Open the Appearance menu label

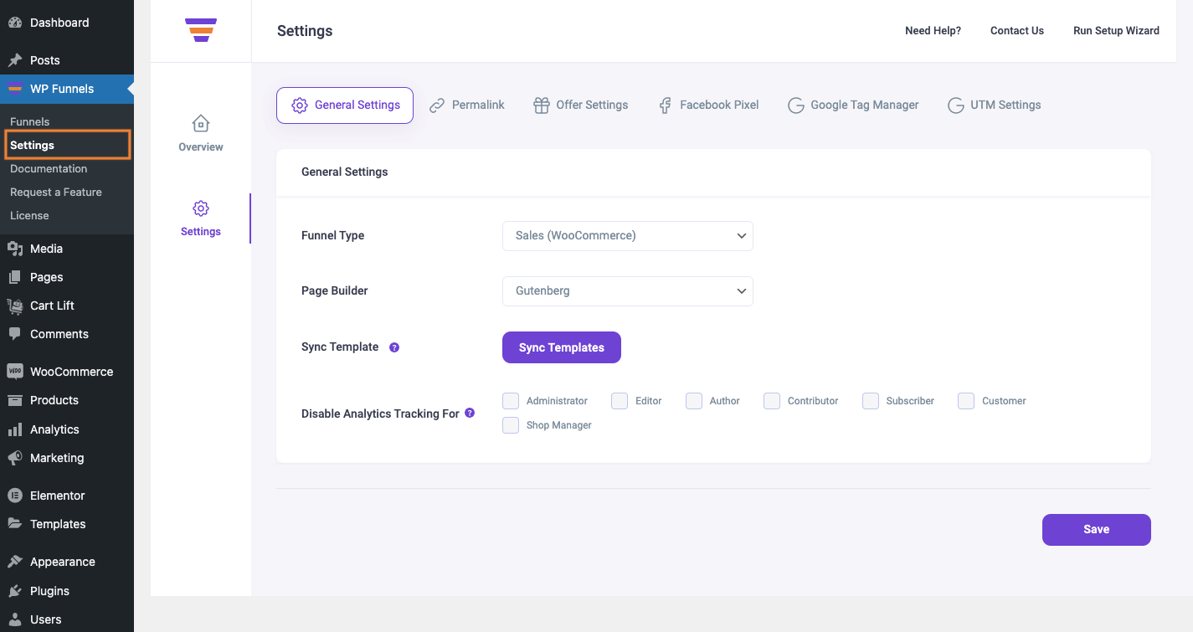pos(63,562)
